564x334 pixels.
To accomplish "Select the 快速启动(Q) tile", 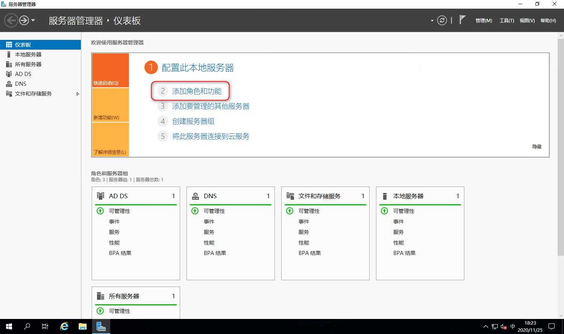I will tap(110, 70).
